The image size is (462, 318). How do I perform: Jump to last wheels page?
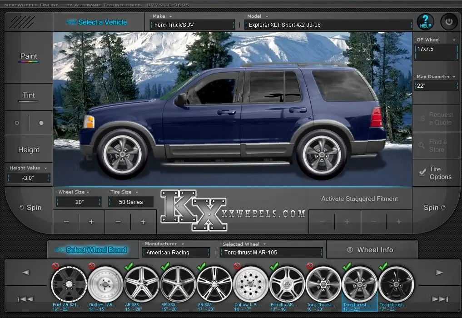[x=440, y=299]
